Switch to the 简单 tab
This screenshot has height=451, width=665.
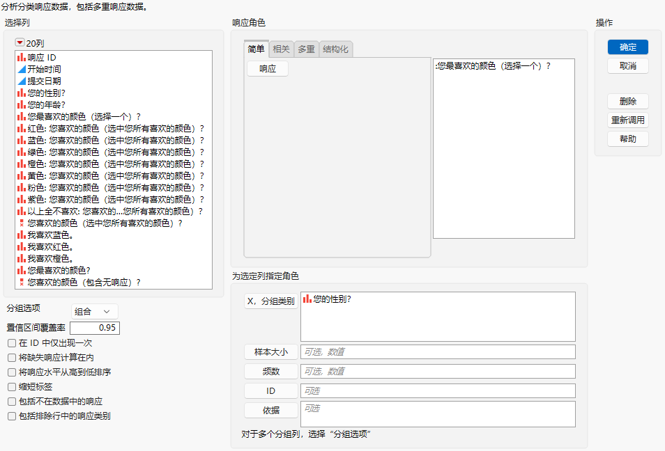256,49
